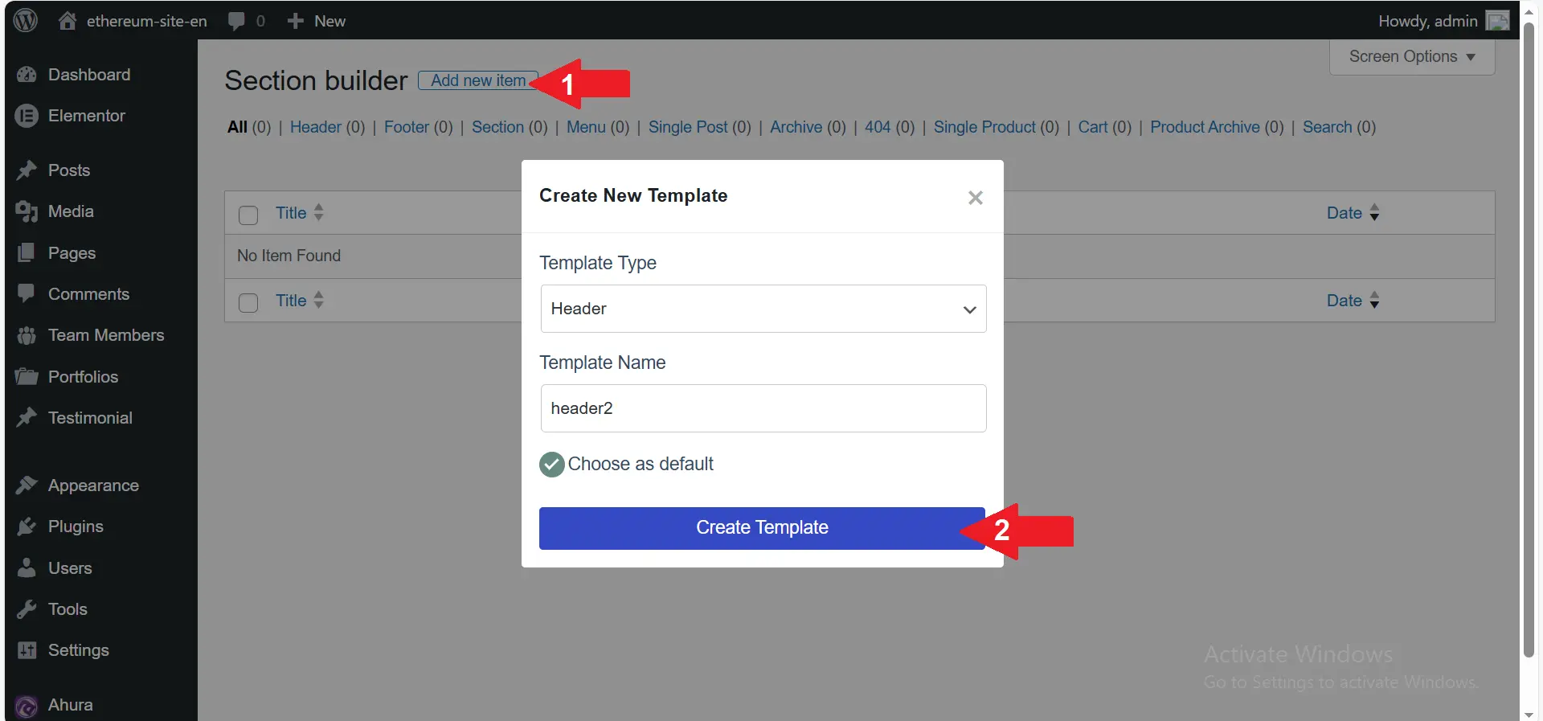Click the Users person icon
1543x721 pixels.
click(27, 568)
